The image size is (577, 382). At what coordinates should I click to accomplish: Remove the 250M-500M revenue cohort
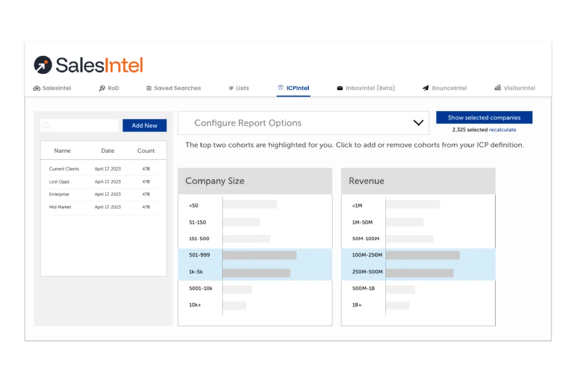(418, 272)
